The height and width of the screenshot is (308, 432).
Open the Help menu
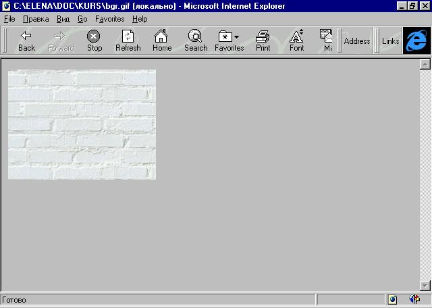click(140, 19)
